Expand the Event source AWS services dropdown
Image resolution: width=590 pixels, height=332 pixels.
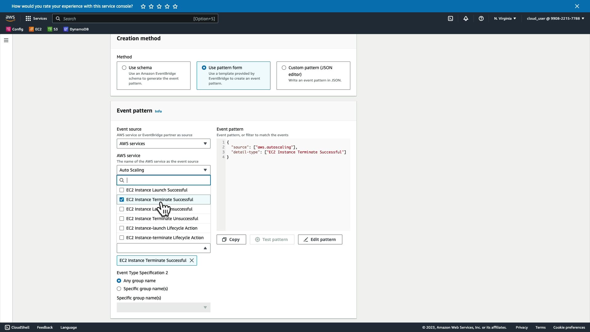163,144
